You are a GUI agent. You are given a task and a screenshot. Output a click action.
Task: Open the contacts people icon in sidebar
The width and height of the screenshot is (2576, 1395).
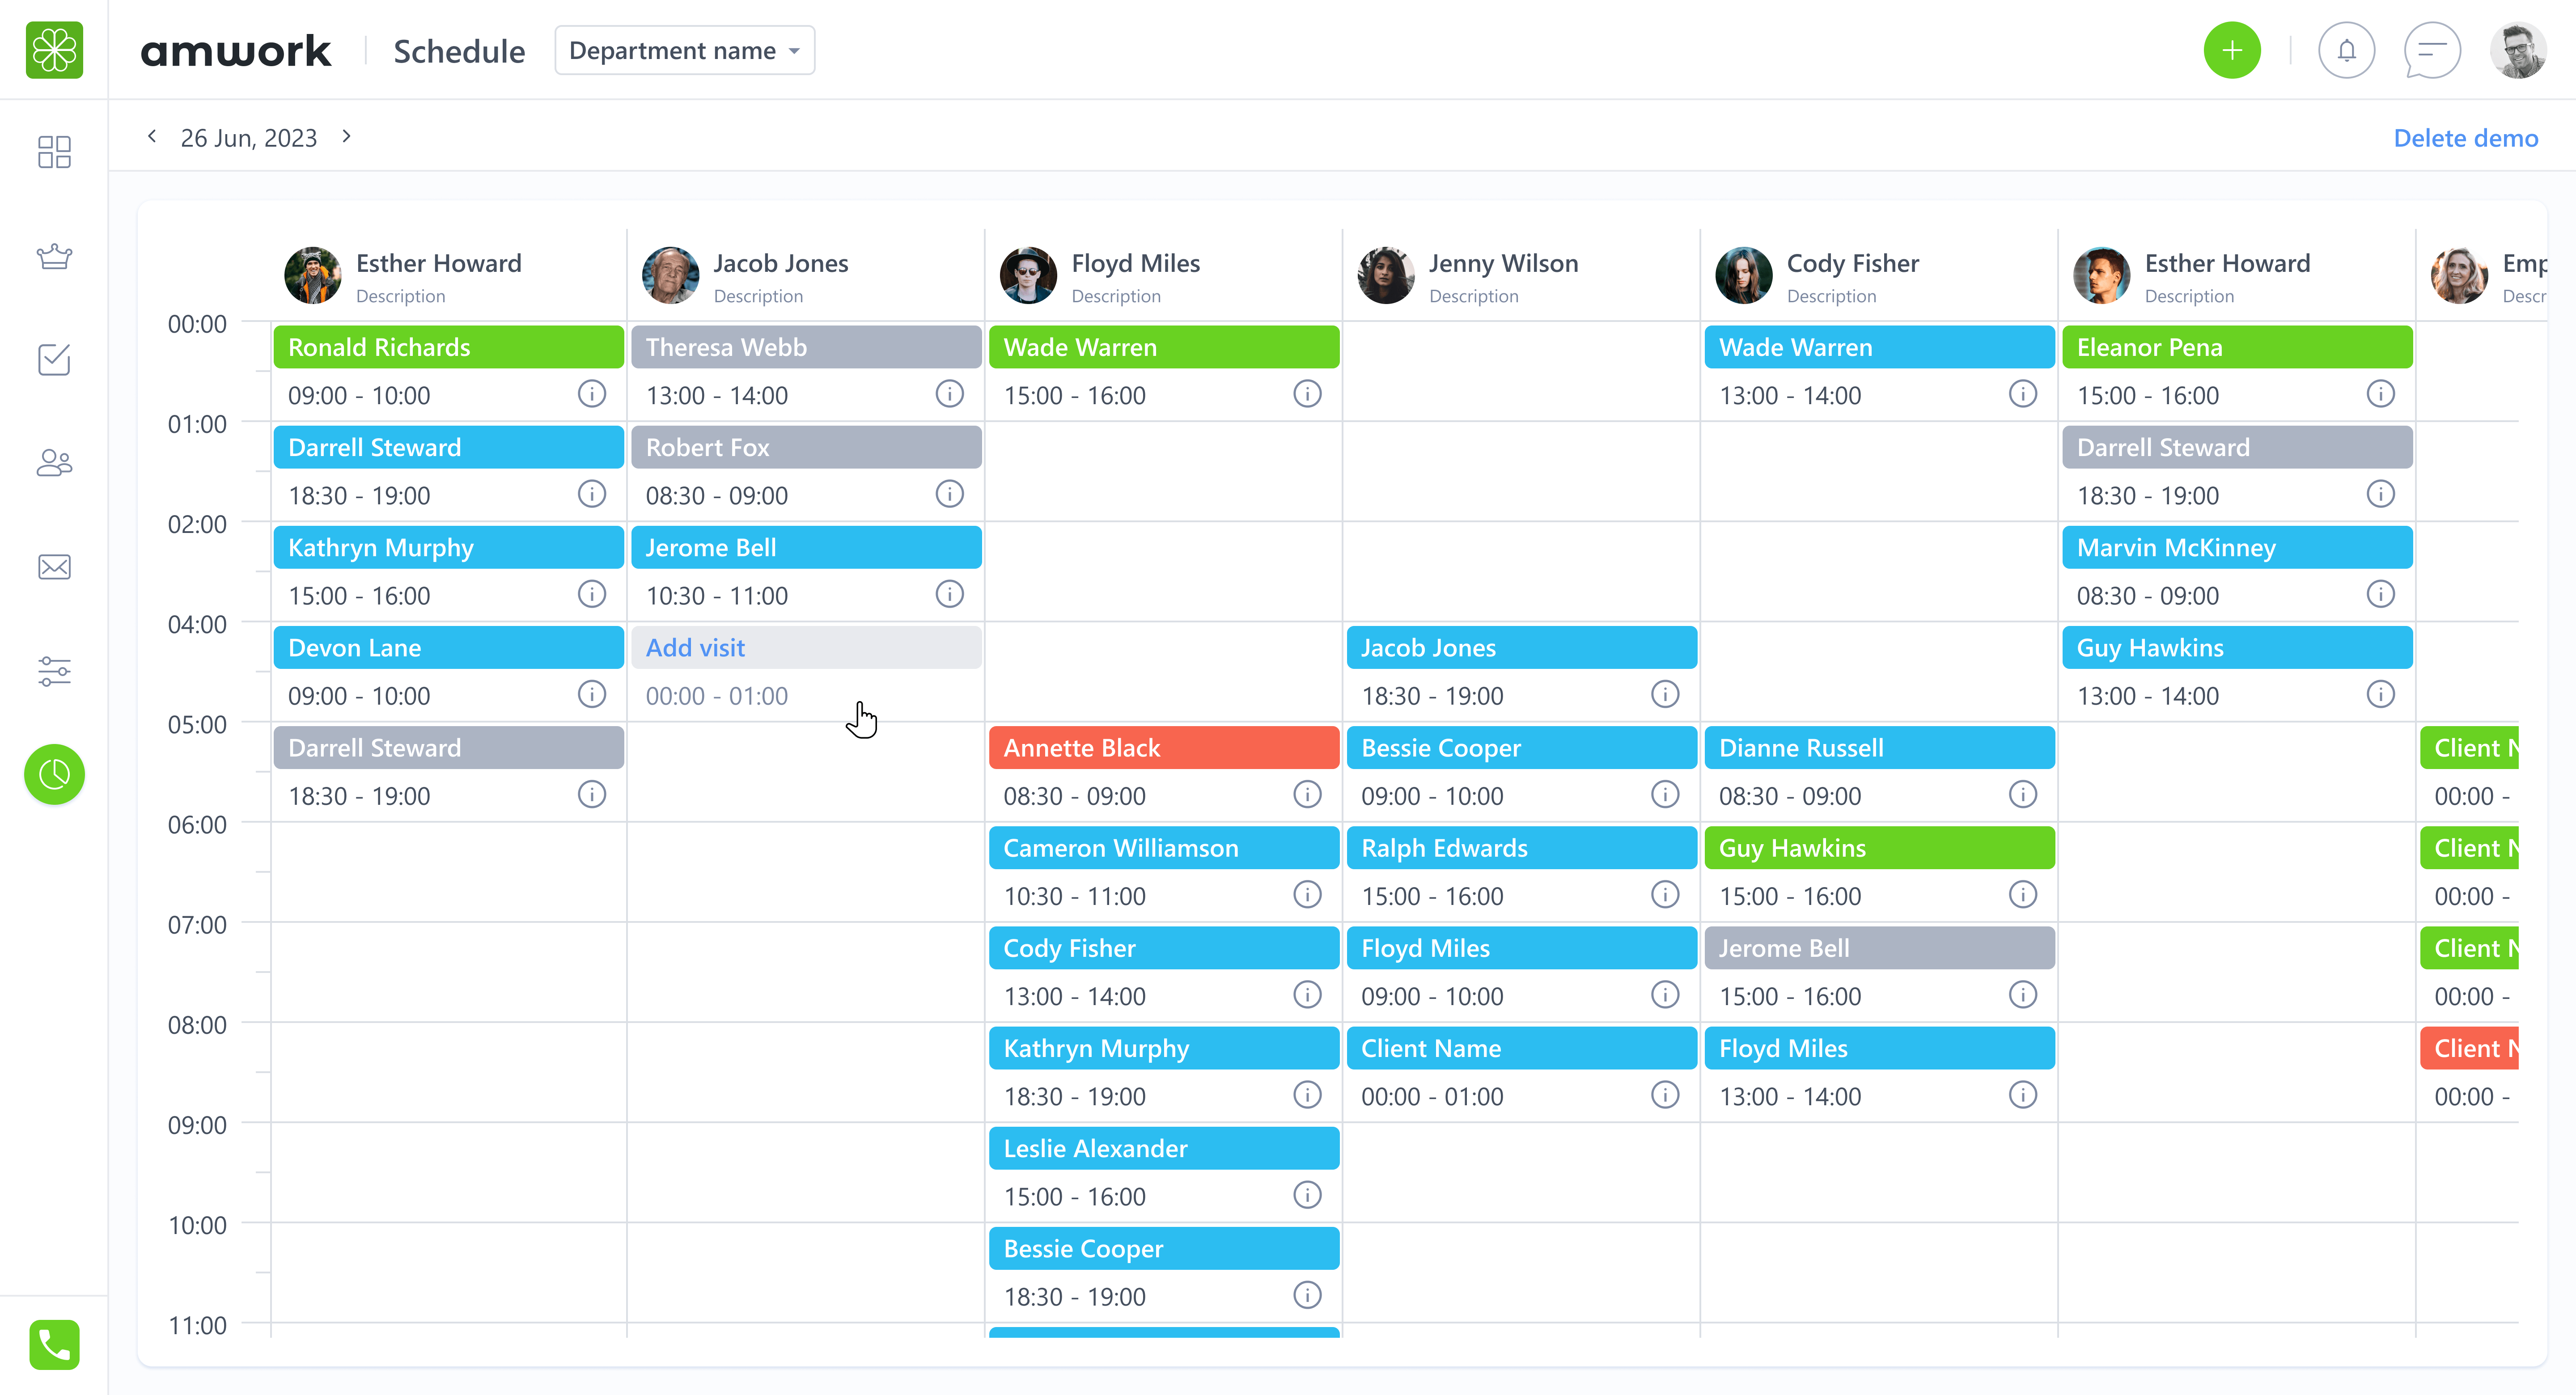(x=54, y=463)
